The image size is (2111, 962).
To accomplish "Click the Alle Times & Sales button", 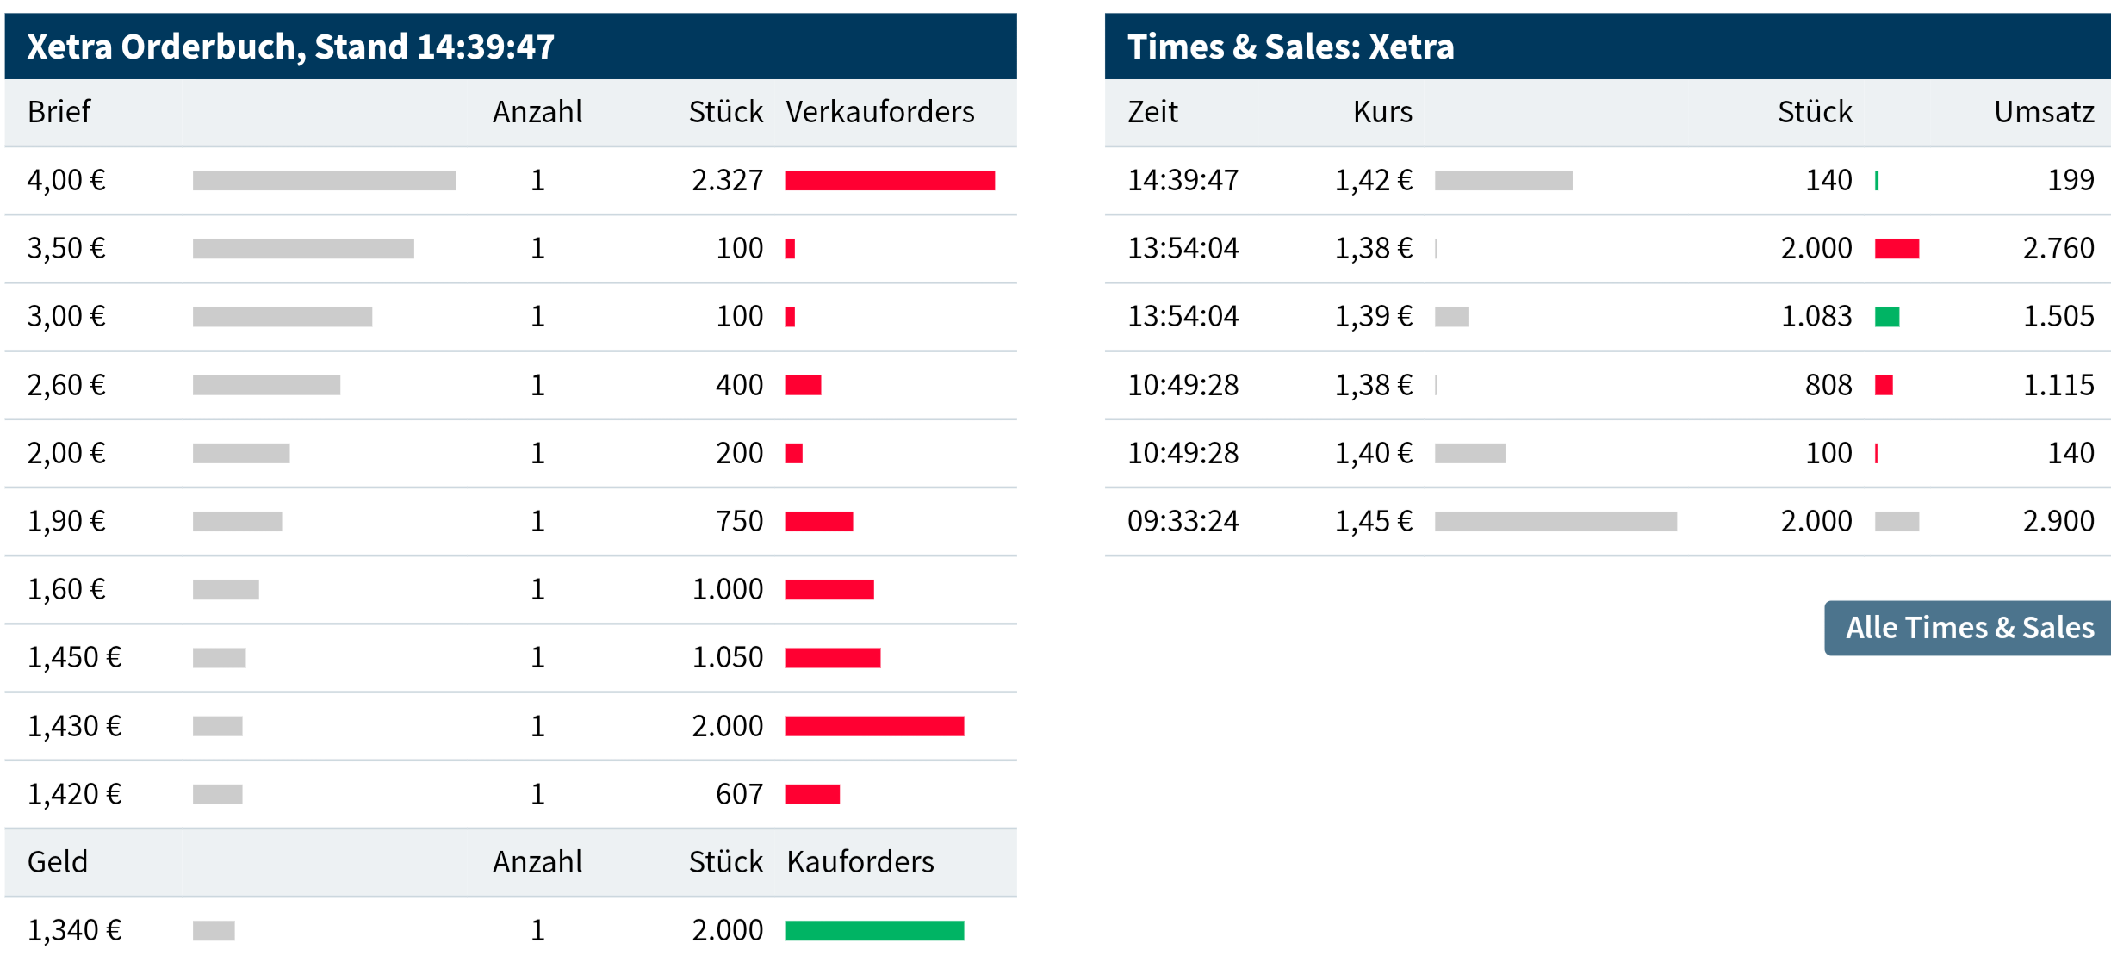I will pos(1968,628).
